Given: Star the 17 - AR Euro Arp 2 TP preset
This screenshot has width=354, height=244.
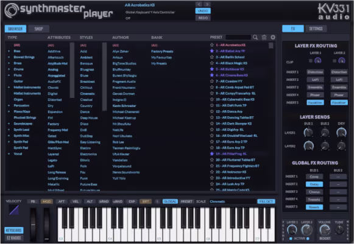Looking at the screenshot, I should [x=212, y=142].
